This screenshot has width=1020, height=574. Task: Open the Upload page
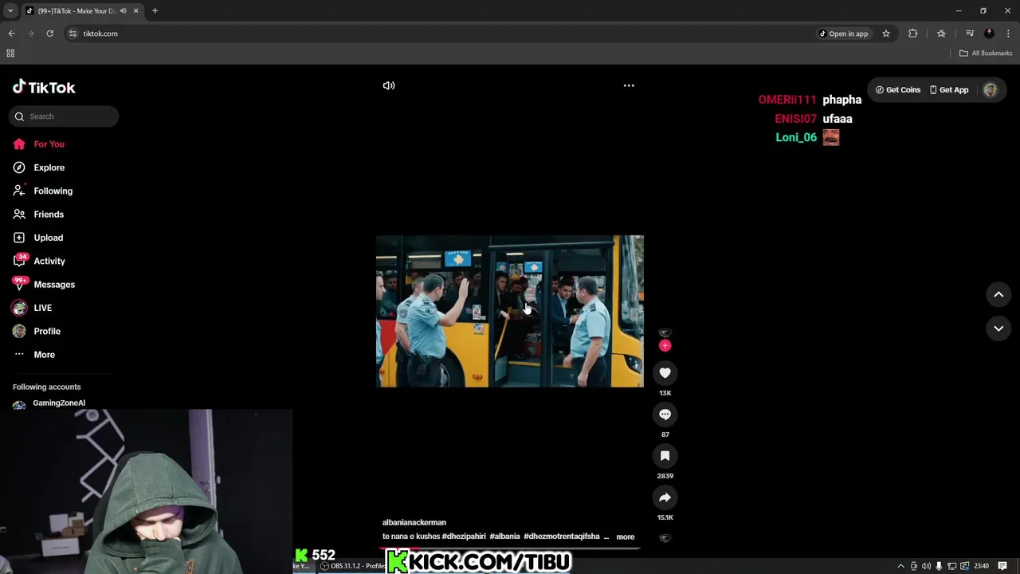point(38,238)
